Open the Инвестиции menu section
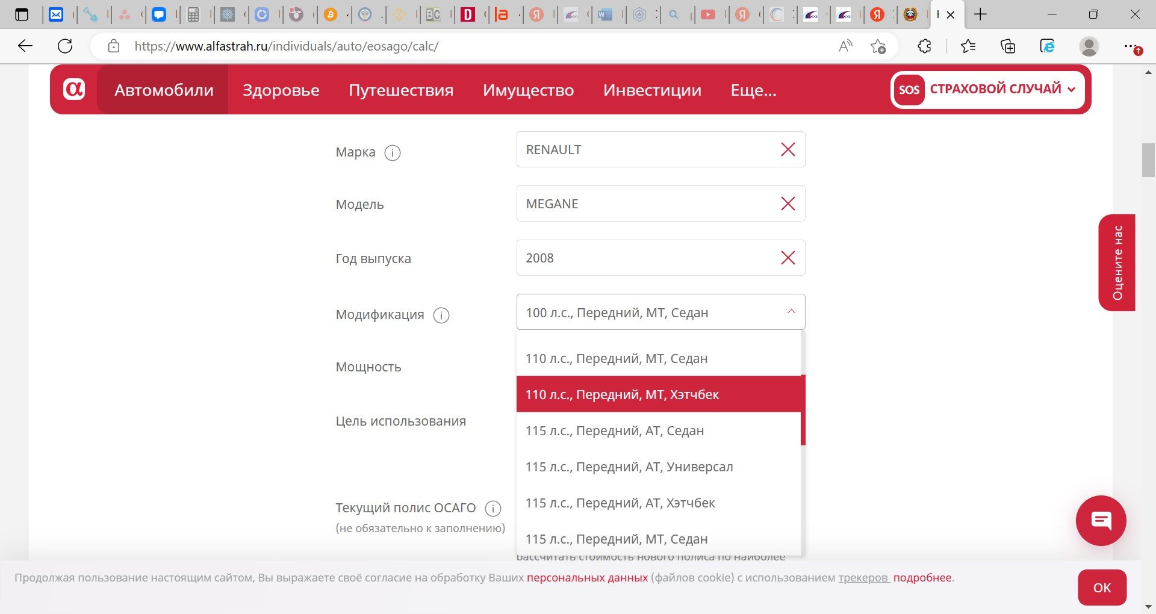 coord(653,90)
